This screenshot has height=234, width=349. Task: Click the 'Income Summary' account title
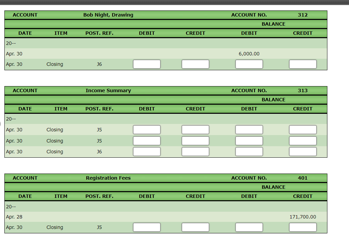[108, 90]
